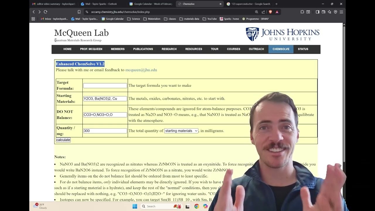Go back using the browser back arrow
This screenshot has height=211, width=375.
tap(34, 12)
